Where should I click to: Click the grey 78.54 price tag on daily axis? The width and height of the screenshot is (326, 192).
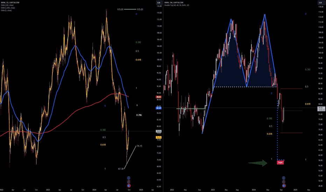[x=159, y=131]
